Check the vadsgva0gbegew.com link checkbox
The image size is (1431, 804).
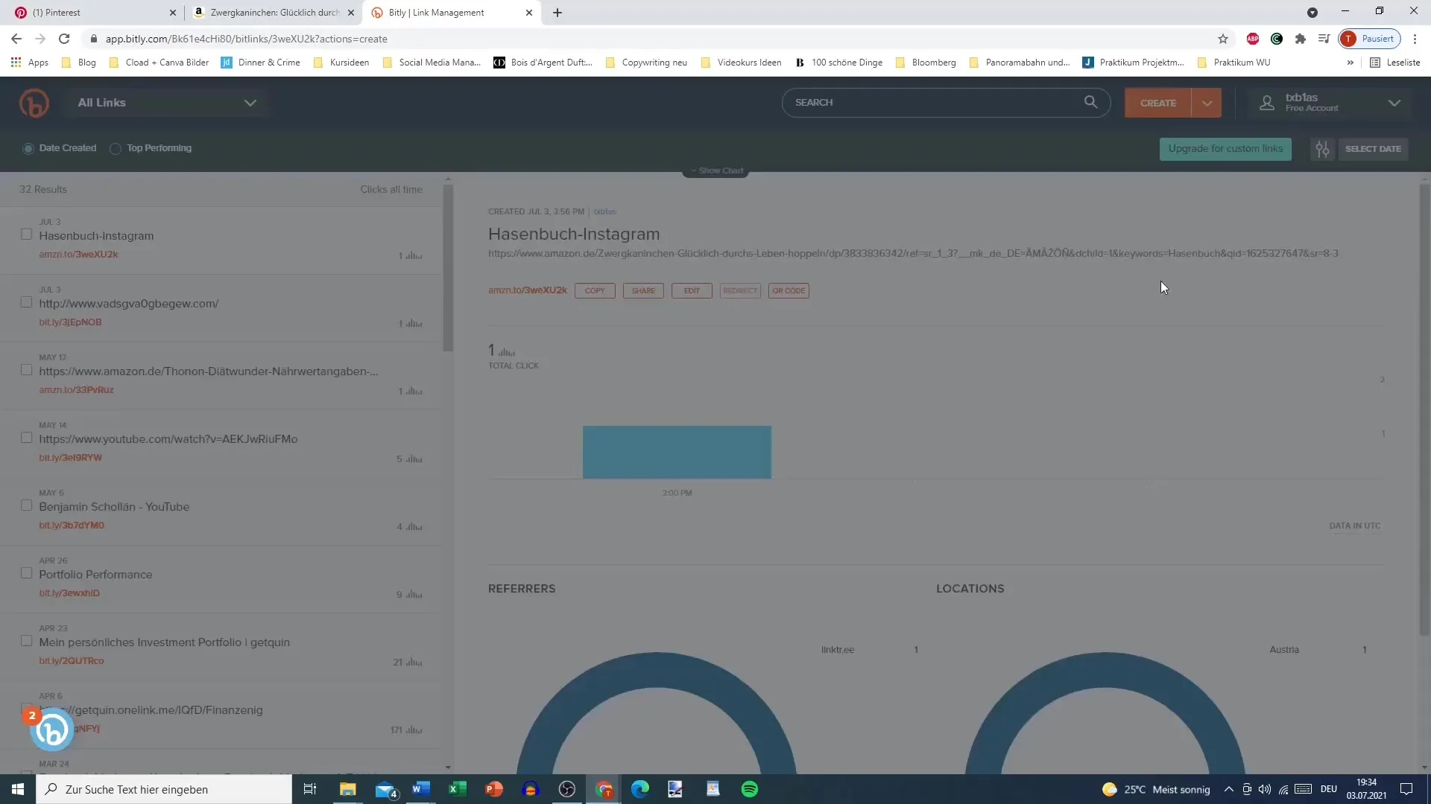pos(26,302)
